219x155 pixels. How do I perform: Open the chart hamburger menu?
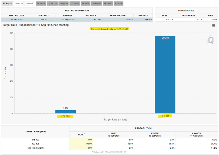pyautogui.click(x=214, y=25)
